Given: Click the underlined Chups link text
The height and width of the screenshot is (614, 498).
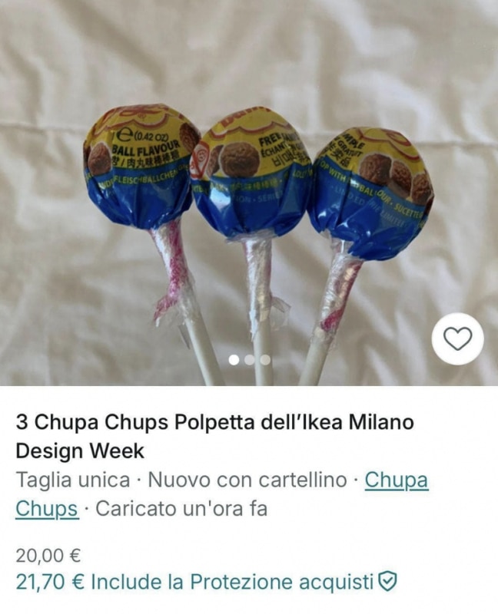Looking at the screenshot, I should (47, 509).
